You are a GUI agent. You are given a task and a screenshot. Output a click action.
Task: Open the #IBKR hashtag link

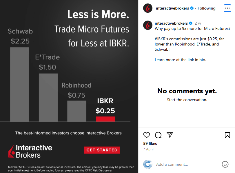coord(161,39)
